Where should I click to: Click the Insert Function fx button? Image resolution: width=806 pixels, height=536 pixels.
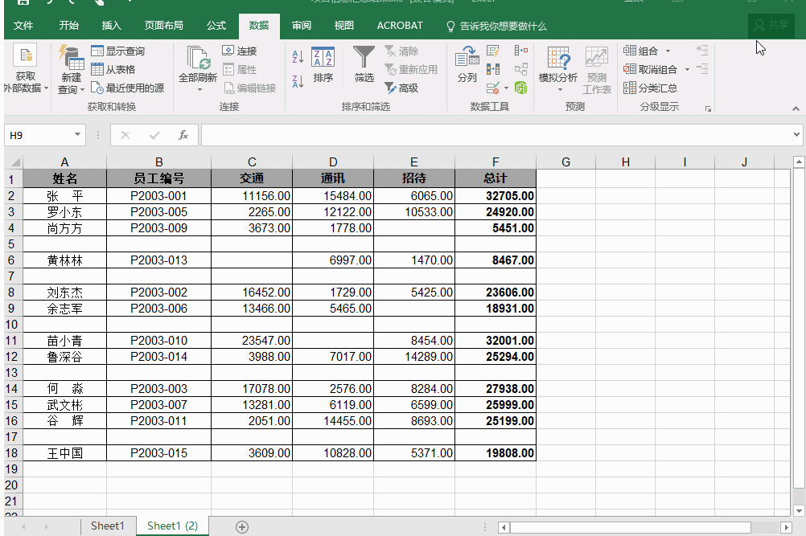tap(183, 135)
